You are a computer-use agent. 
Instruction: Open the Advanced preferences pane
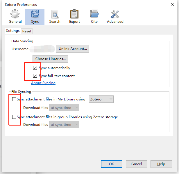pyautogui.click(x=115, y=17)
